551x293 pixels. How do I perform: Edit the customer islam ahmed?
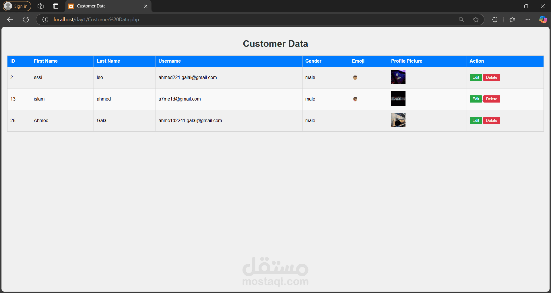pos(476,99)
